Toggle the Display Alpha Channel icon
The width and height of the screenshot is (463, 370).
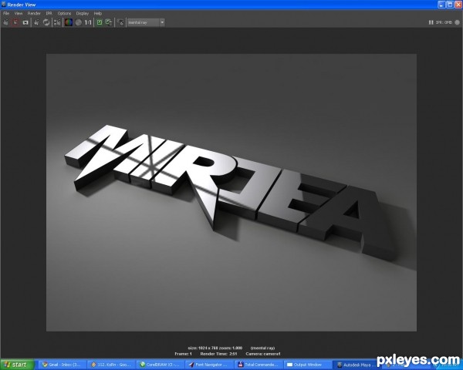click(79, 22)
